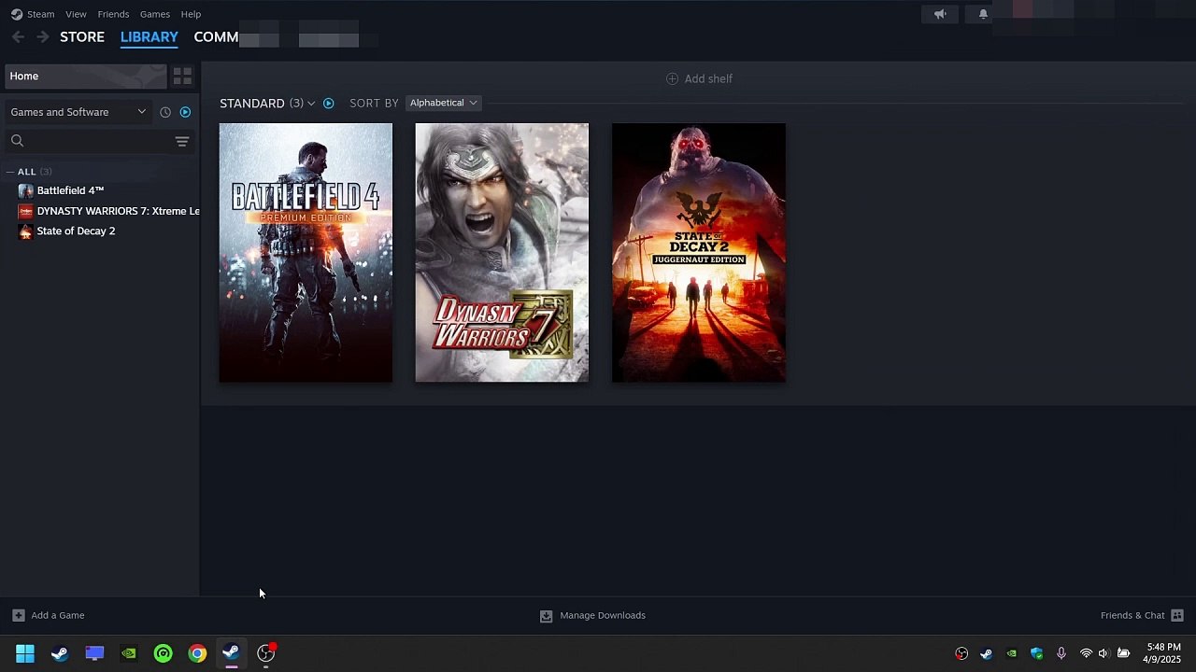The image size is (1196, 672).
Task: Select DYNASTY WARRIORS 7: Xtreme Legends in list
Action: click(x=118, y=211)
